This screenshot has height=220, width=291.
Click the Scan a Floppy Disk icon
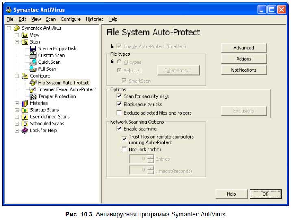coord(33,48)
